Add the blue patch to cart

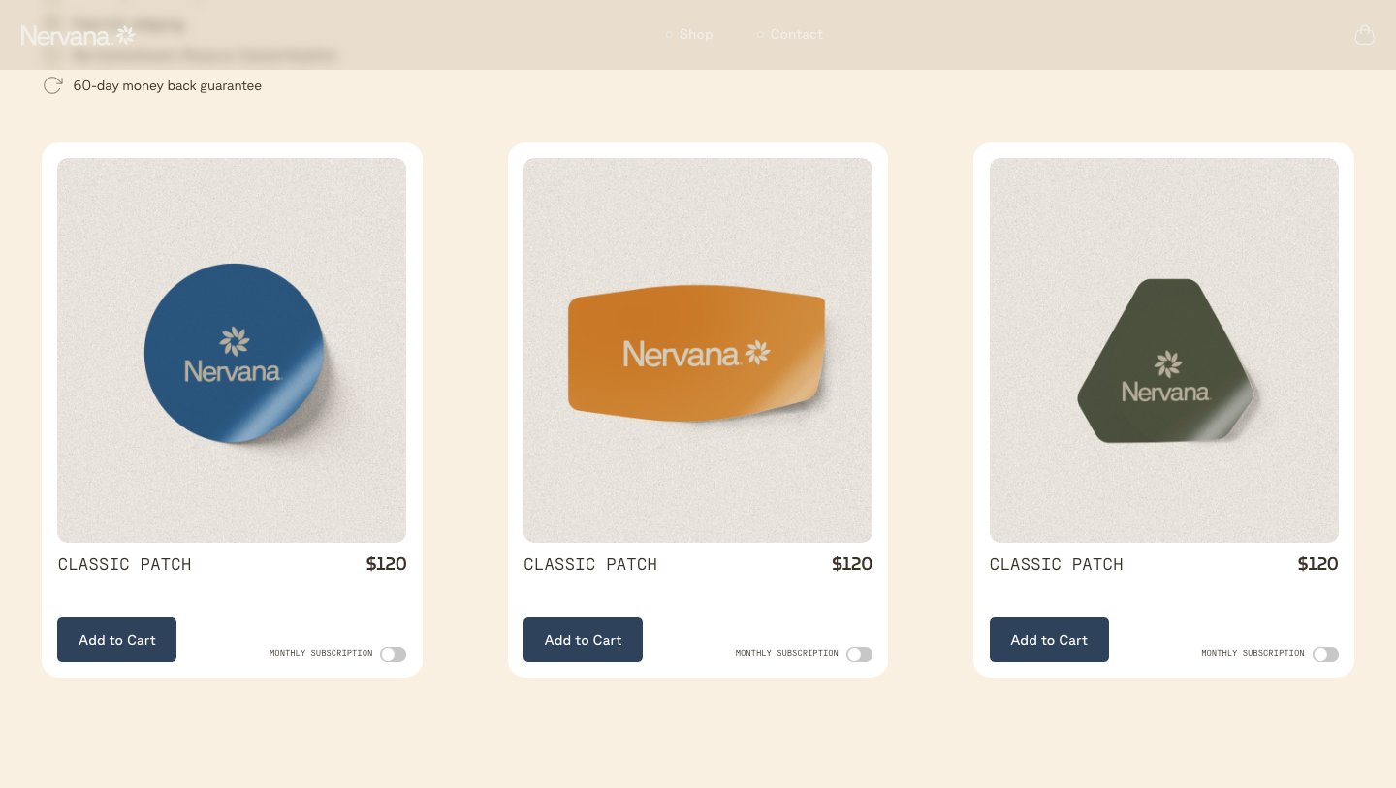click(116, 640)
